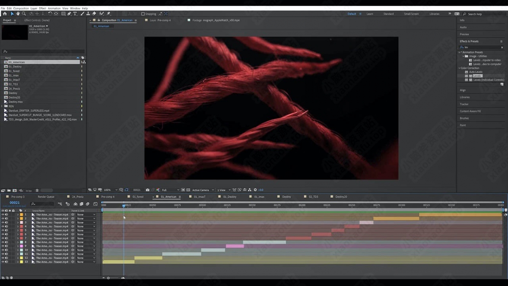
Task: Take snapshot with camera icon in viewer
Action: tap(147, 190)
